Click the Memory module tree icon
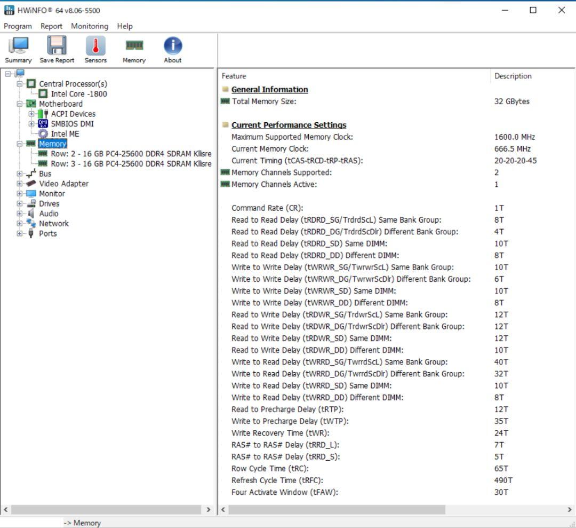 (31, 144)
